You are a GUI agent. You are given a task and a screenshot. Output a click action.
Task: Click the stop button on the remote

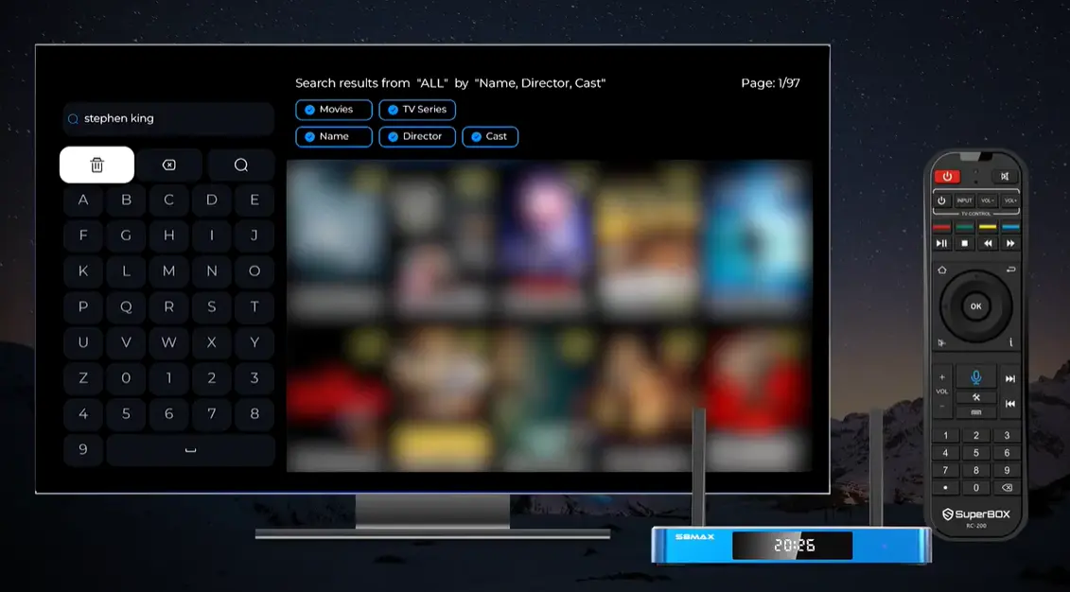pos(965,243)
